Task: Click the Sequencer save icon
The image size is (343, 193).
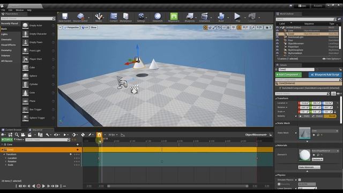Action: click(x=10, y=135)
